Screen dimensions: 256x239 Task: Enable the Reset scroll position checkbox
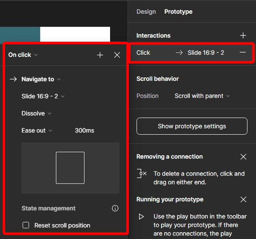pyautogui.click(x=26, y=225)
